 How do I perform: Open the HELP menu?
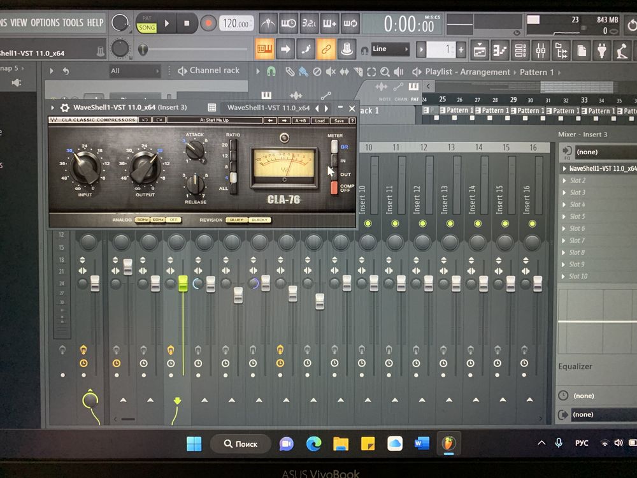coord(96,22)
